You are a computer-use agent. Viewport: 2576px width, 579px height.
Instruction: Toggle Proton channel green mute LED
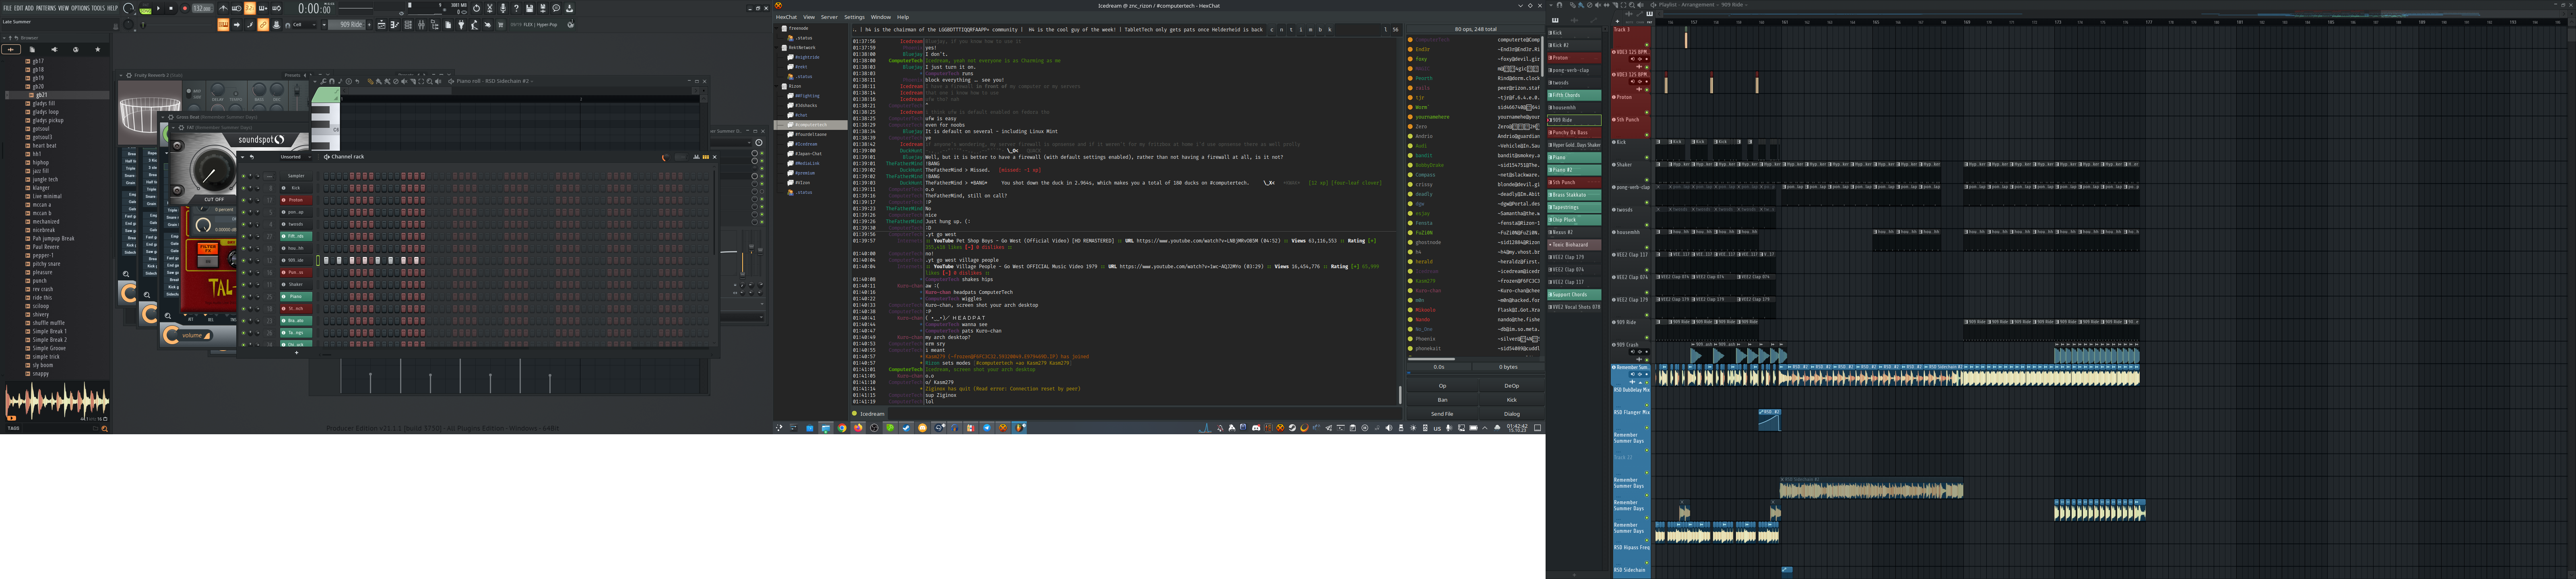[243, 200]
